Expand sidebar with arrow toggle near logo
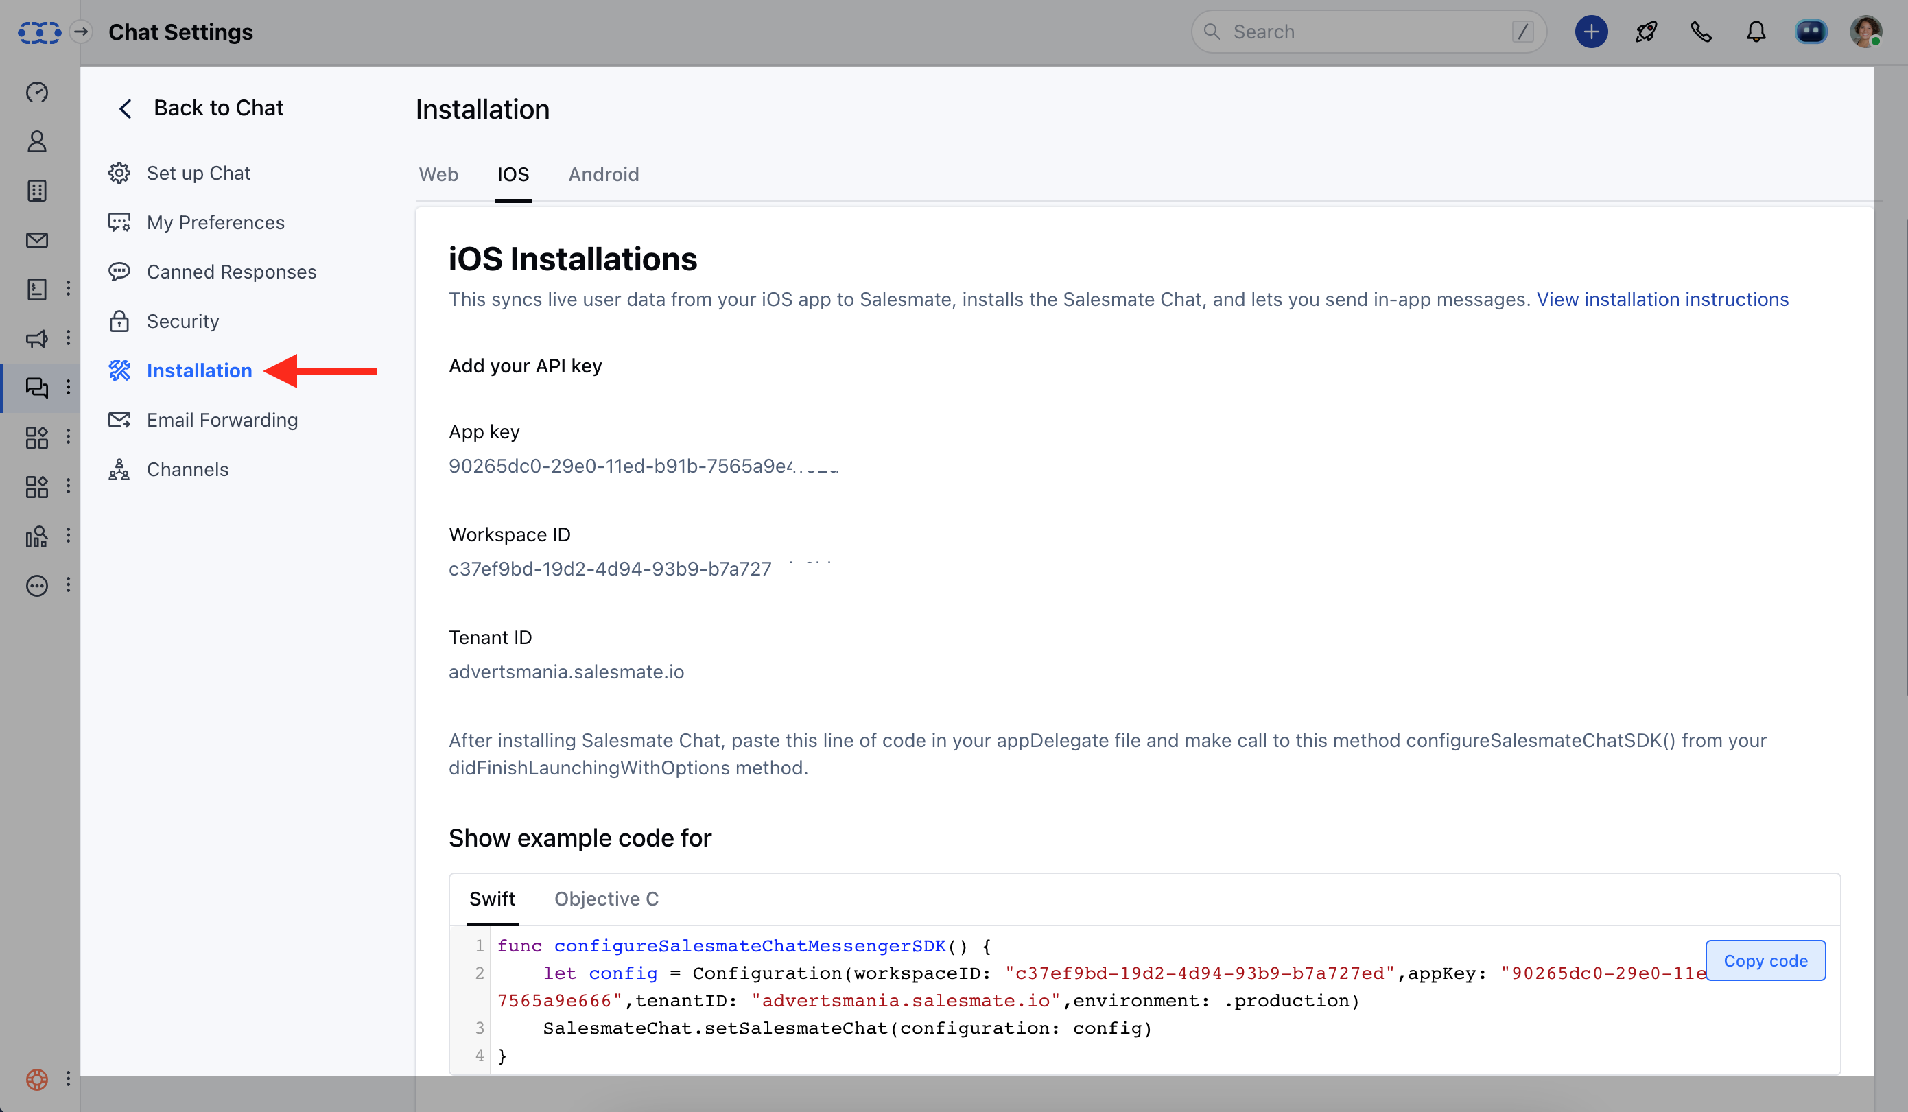1908x1112 pixels. click(81, 32)
